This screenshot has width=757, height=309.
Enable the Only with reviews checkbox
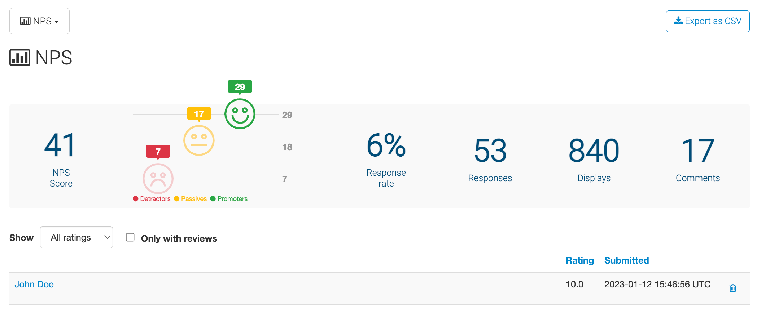coord(130,237)
